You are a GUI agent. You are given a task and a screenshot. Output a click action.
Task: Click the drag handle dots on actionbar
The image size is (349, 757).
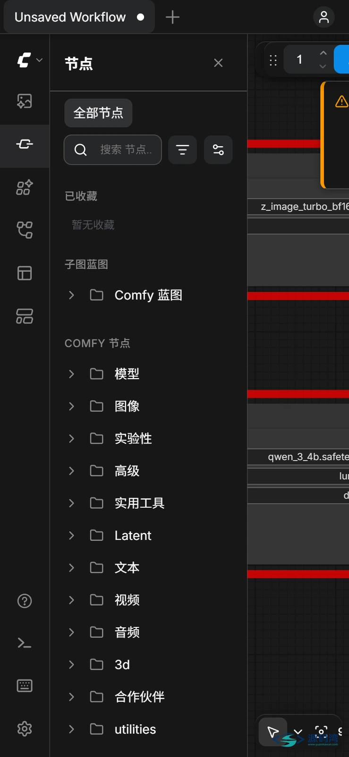pos(273,60)
